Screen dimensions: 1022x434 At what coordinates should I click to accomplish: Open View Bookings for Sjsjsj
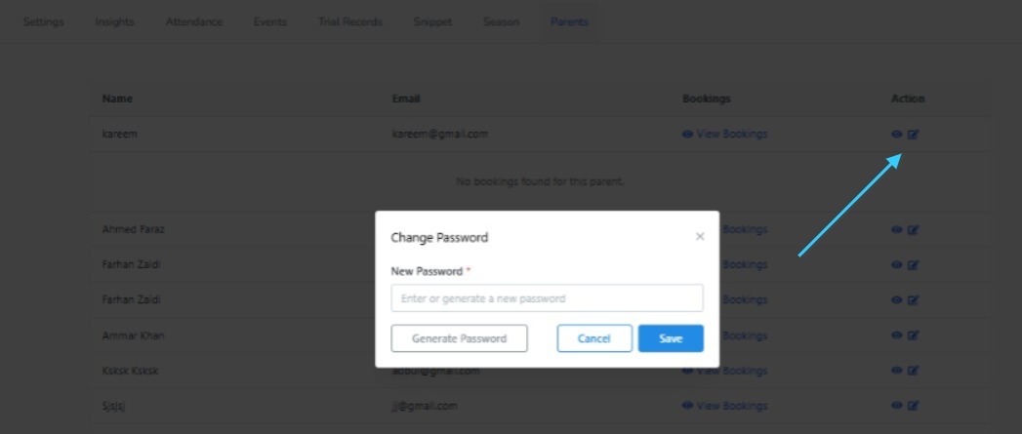click(725, 406)
